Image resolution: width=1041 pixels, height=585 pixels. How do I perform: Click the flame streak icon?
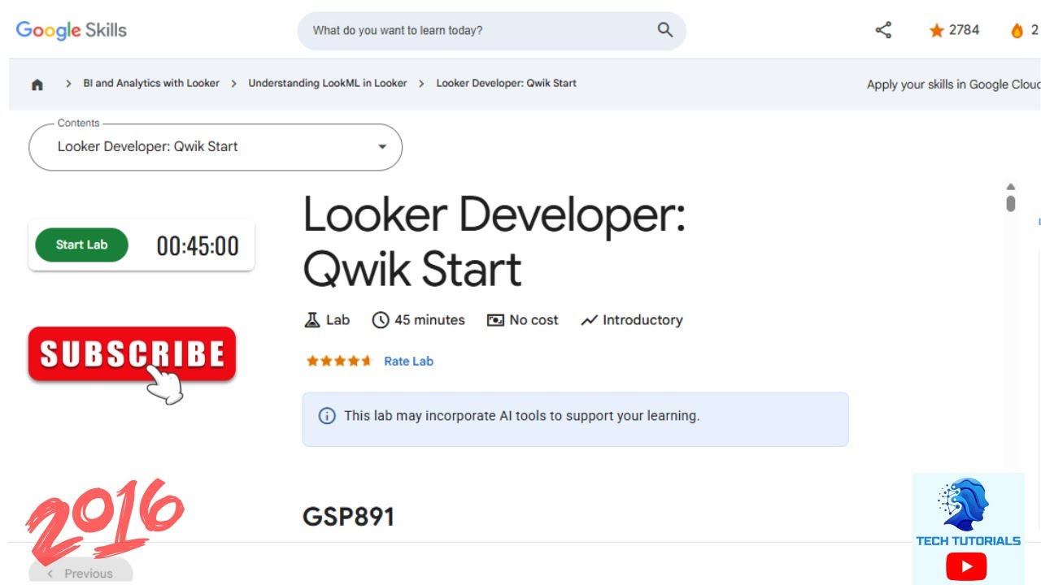(x=1017, y=31)
